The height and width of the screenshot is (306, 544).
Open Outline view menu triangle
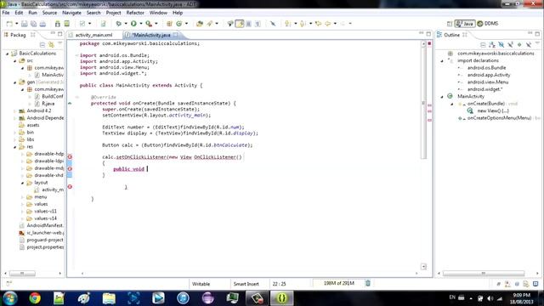[537, 43]
